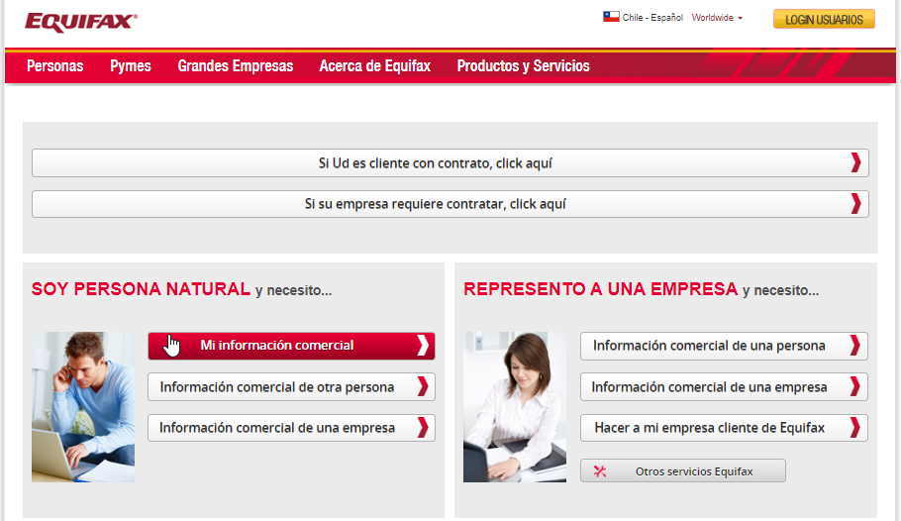Open the Grandes Empresas menu

[236, 66]
